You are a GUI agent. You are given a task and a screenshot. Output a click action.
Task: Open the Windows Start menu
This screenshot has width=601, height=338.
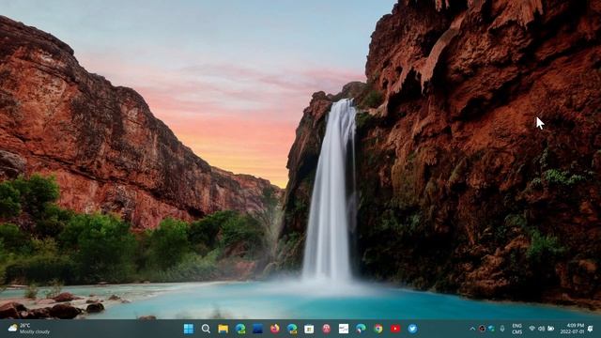[189, 329]
